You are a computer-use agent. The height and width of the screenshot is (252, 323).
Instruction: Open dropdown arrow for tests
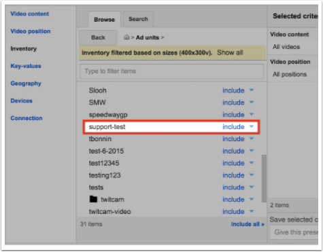pyautogui.click(x=252, y=187)
